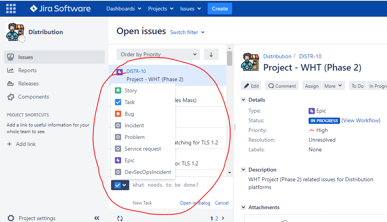This screenshot has width=387, height=222.
Task: Open the Dashboards menu
Action: coord(124,9)
